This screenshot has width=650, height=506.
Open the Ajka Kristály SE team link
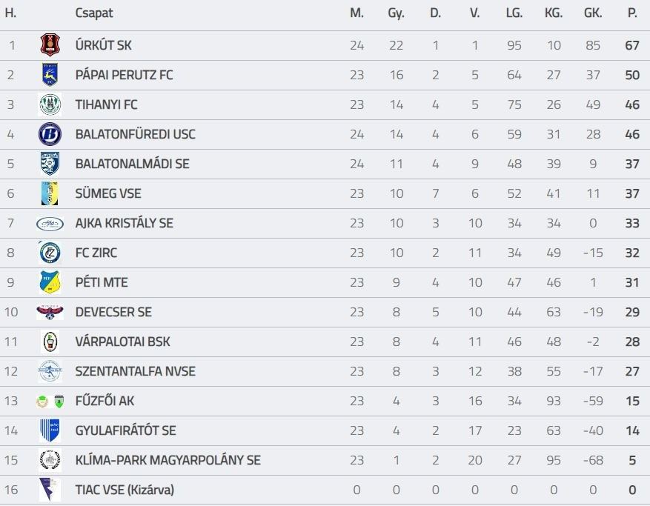click(124, 223)
